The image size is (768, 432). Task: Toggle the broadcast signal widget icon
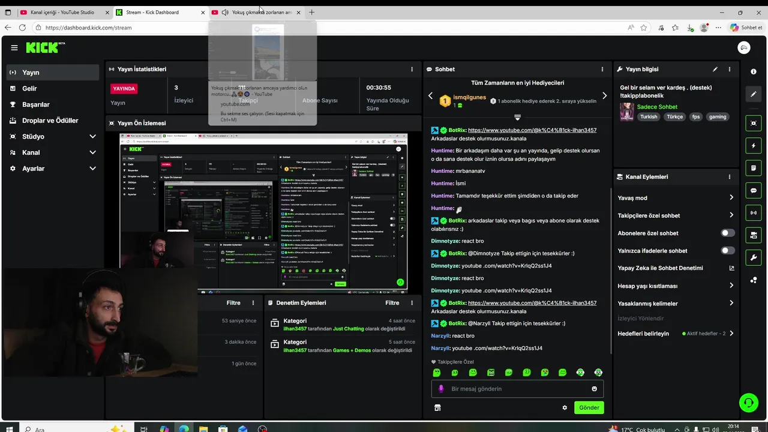[x=754, y=212]
